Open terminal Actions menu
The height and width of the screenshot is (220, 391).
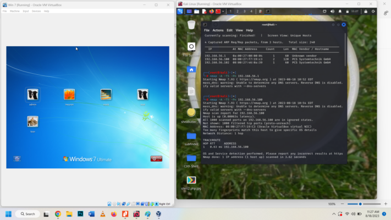(218, 30)
